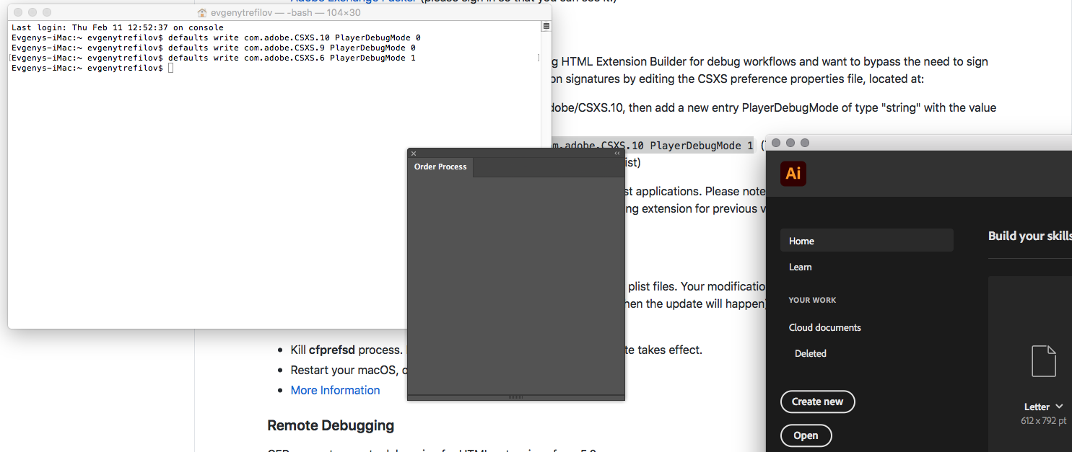This screenshot has height=452, width=1072.
Task: Click the 'Last login' line in Terminal
Action: (x=118, y=27)
